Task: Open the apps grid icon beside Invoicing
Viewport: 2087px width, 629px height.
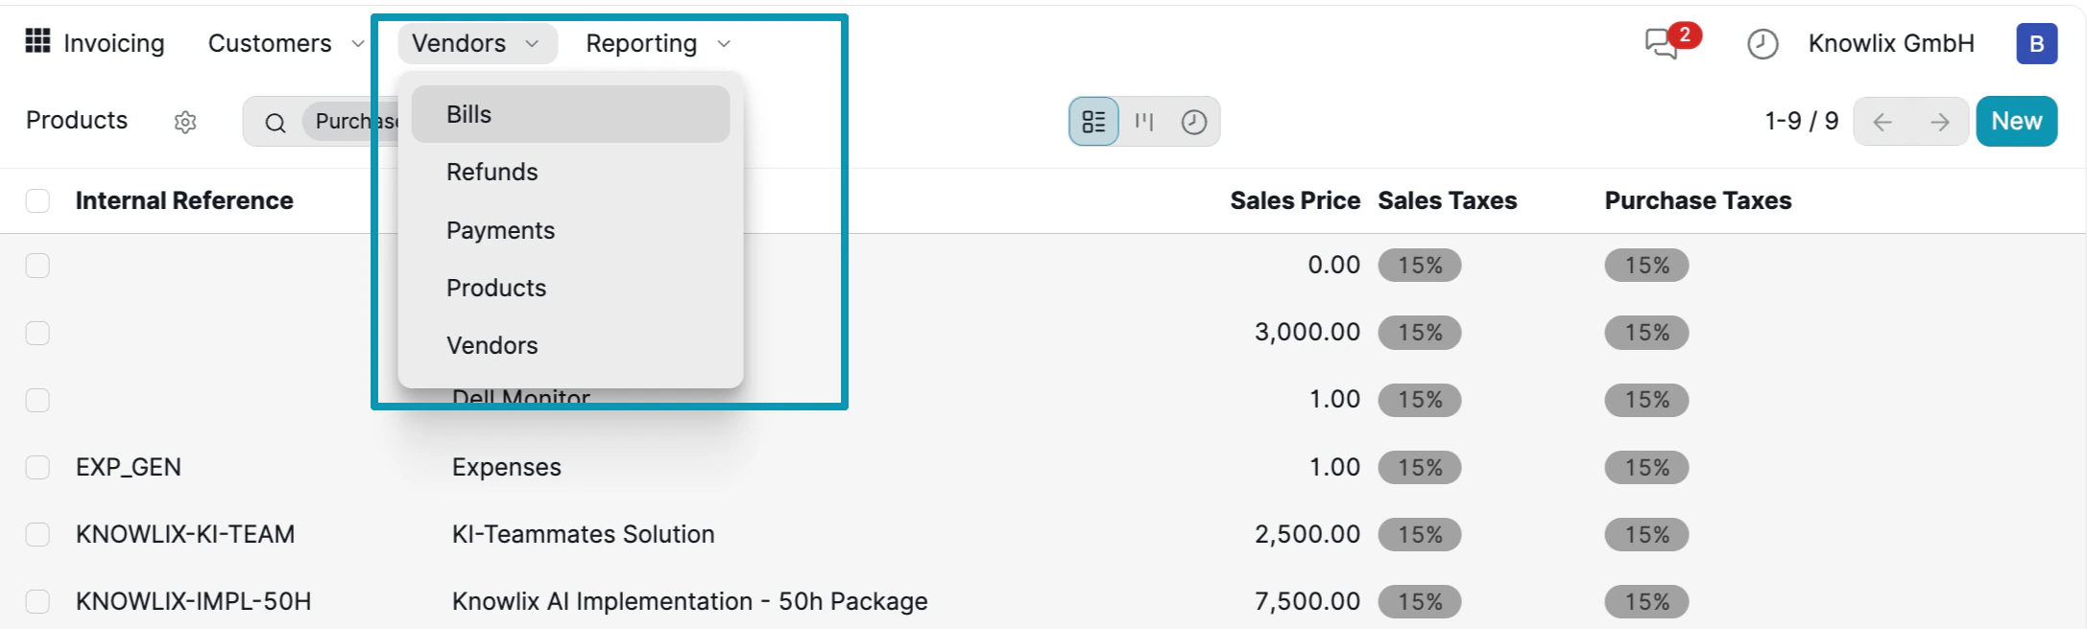Action: coord(37,41)
